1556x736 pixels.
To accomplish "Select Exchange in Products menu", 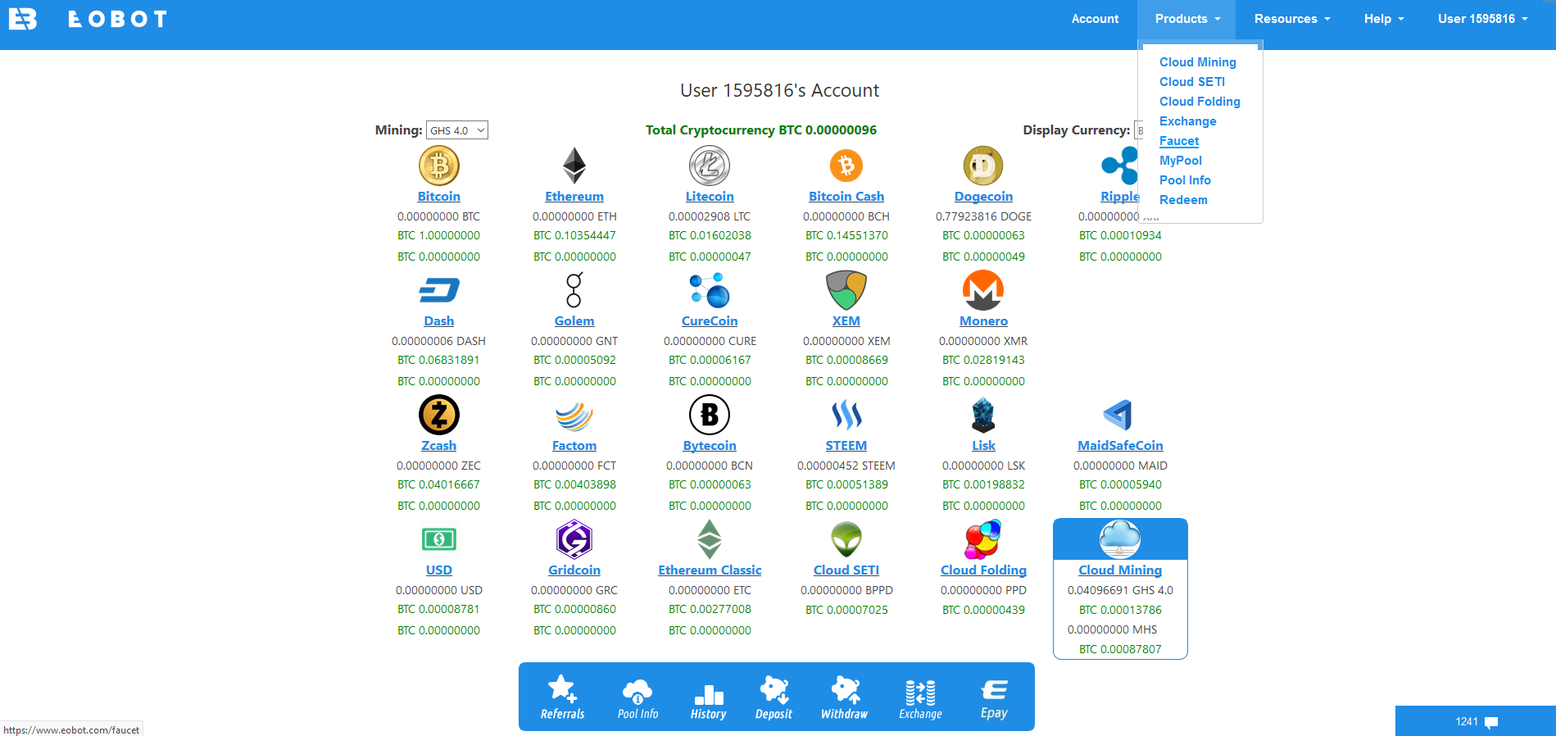I will [1188, 121].
